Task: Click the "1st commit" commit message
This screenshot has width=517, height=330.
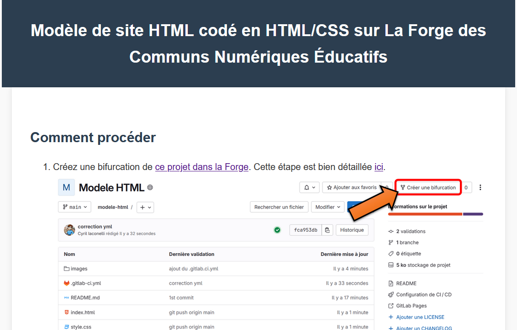Action: [181, 298]
